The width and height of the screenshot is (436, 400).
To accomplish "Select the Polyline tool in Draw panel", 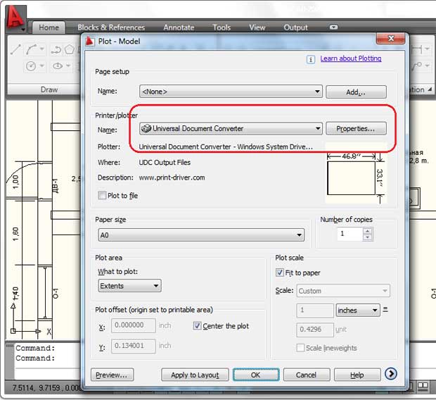I will coord(56,50).
